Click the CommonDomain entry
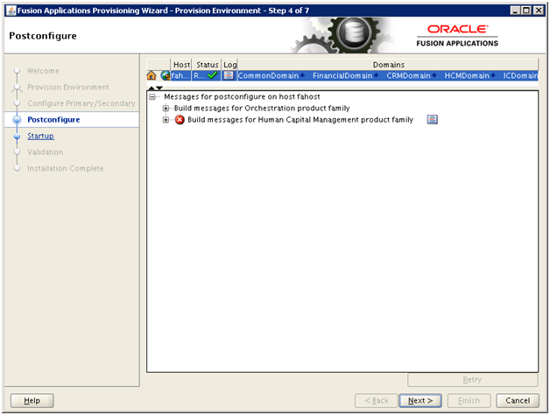Image resolution: width=550 pixels, height=415 pixels. 268,76
